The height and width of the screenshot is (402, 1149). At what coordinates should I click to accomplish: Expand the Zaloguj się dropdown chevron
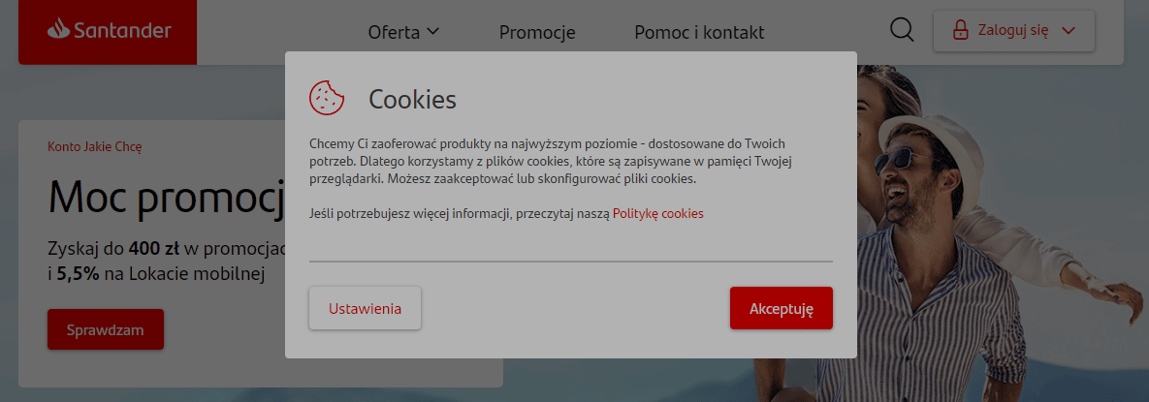click(1069, 31)
